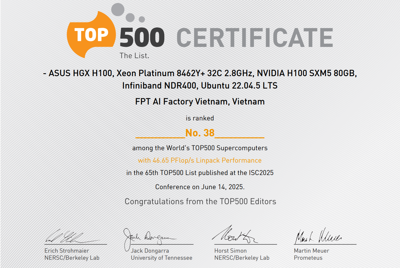Viewport: 400px width, 268px height.
Task: Click 'NERSC/Berkeley Lab' under Erich Strohmaier
Action: [72, 258]
